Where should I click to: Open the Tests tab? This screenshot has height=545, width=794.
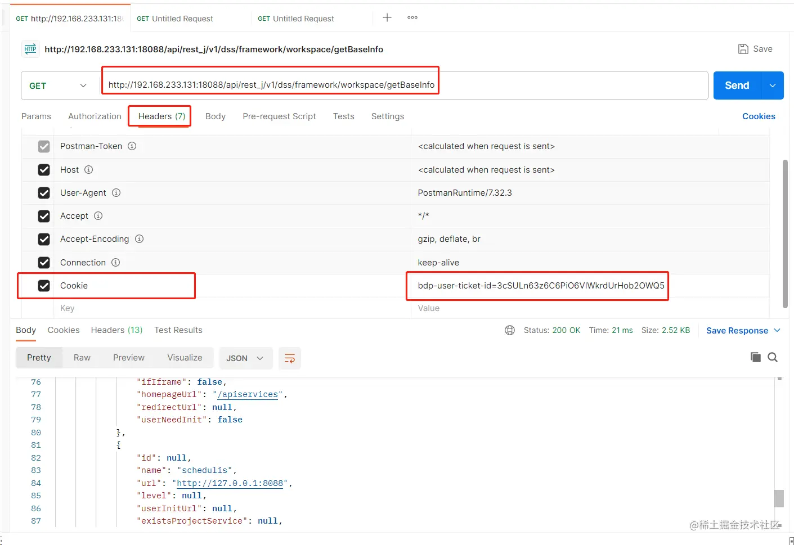coord(344,116)
